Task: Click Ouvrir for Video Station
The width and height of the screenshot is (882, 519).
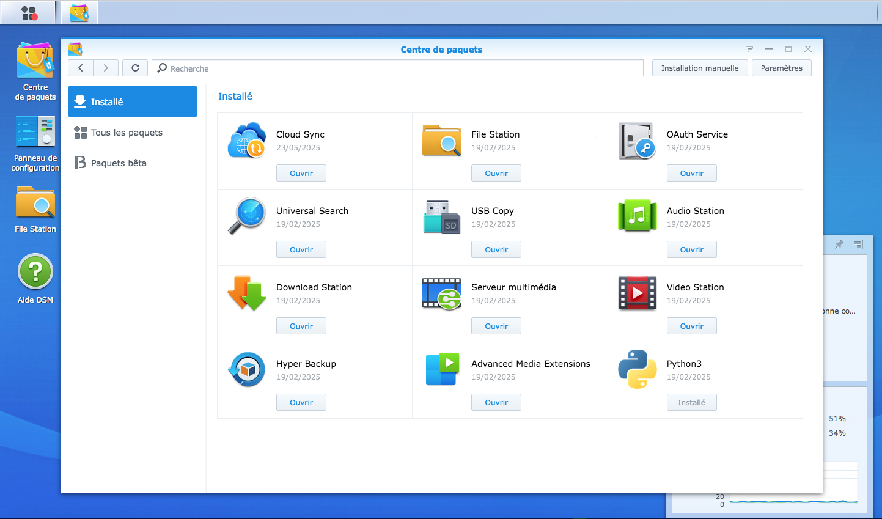Action: pos(692,326)
